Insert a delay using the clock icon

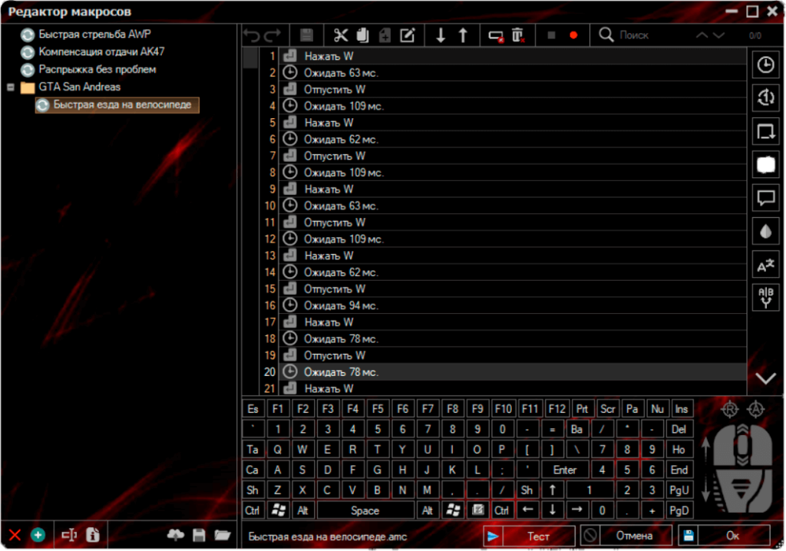click(765, 65)
